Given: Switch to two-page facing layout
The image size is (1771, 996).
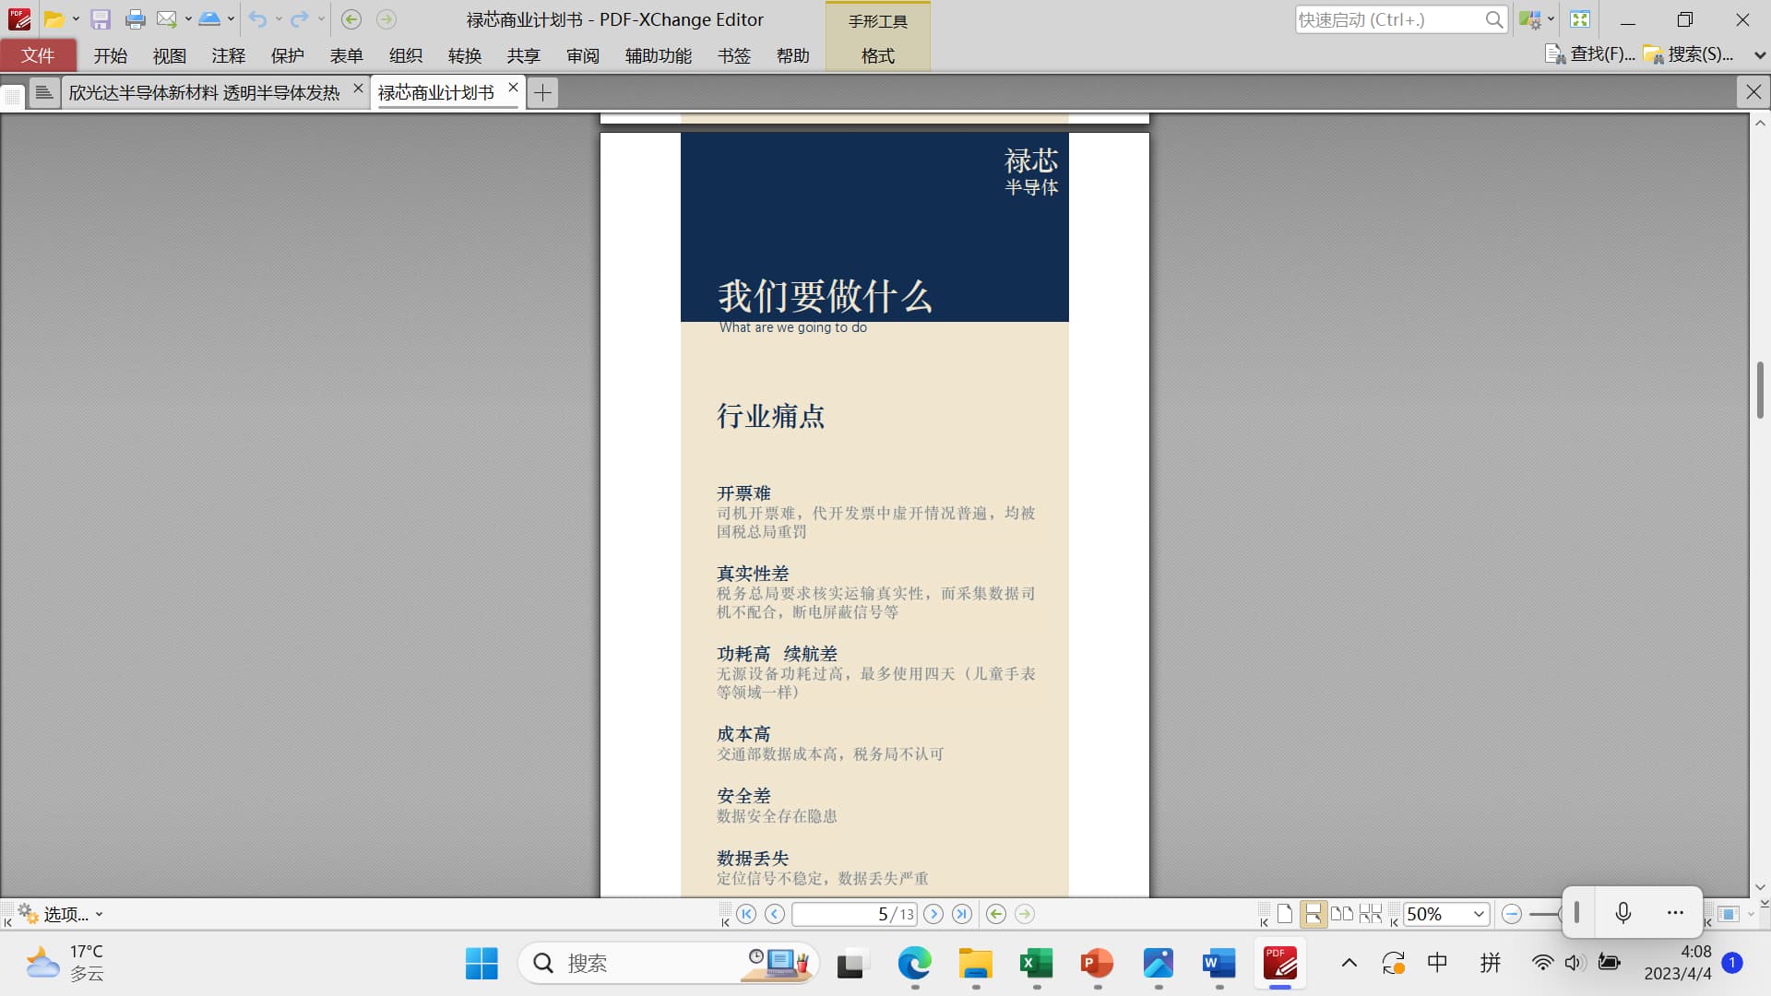Looking at the screenshot, I should point(1342,914).
